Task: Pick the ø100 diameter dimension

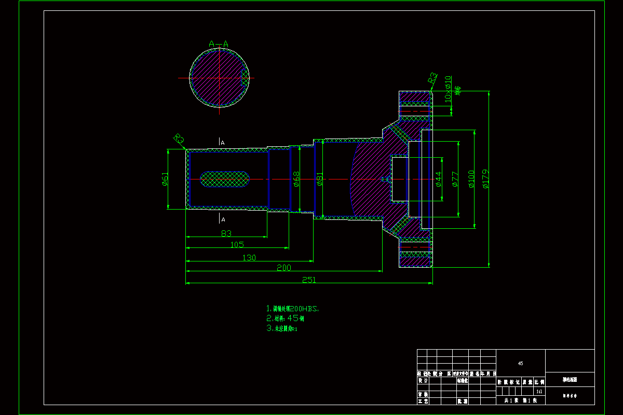Action: 471,179
